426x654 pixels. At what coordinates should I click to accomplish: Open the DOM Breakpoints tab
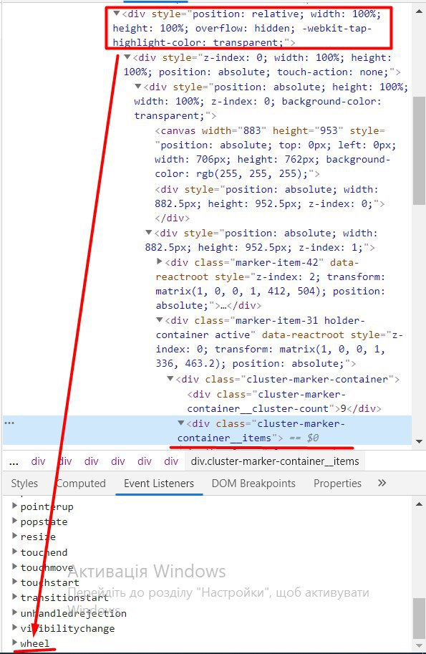point(253,484)
